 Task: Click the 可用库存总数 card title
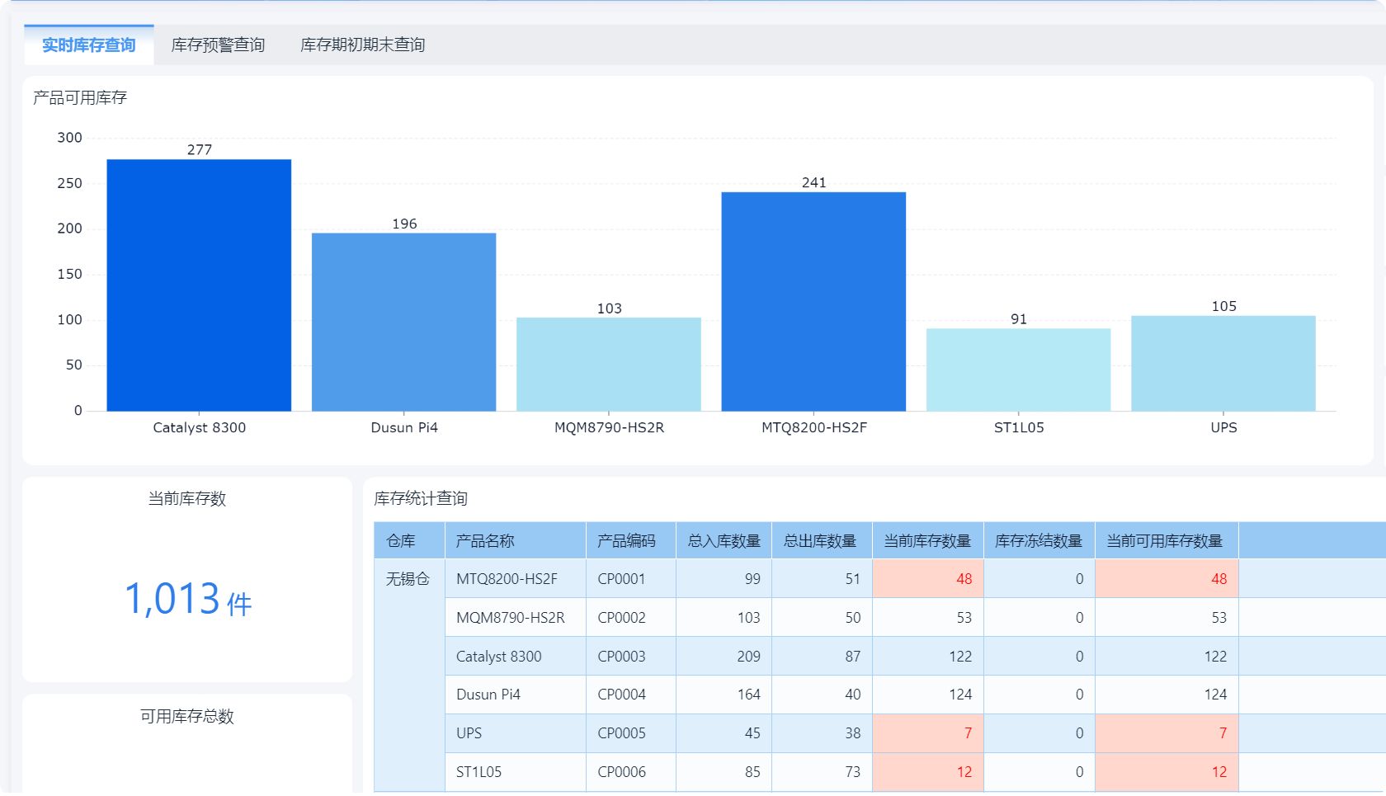click(187, 717)
